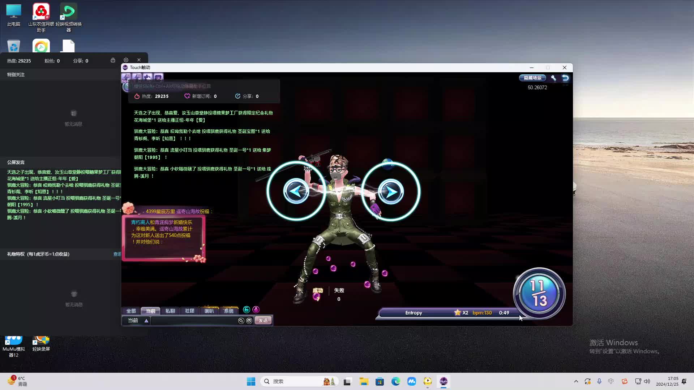This screenshot has height=390, width=694.
Task: Open the gear settings in streaming panel
Action: [x=126, y=60]
